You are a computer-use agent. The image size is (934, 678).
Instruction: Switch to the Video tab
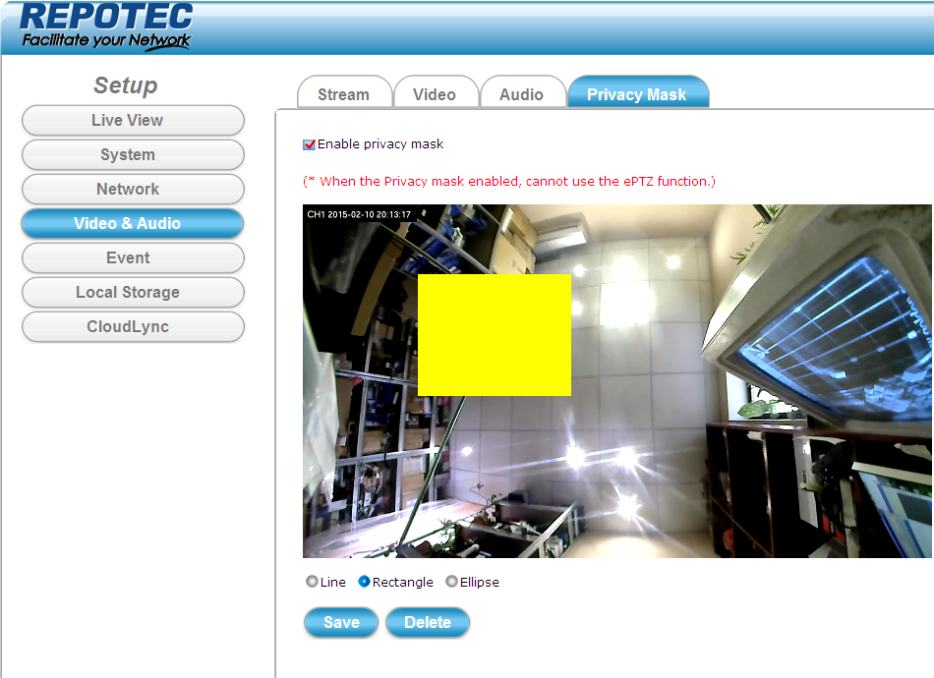tap(435, 94)
